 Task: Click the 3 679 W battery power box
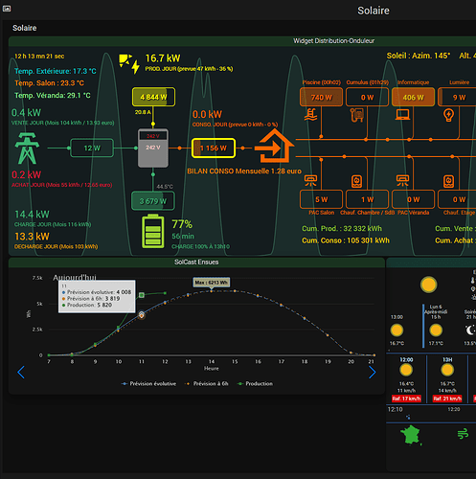pyautogui.click(x=153, y=201)
